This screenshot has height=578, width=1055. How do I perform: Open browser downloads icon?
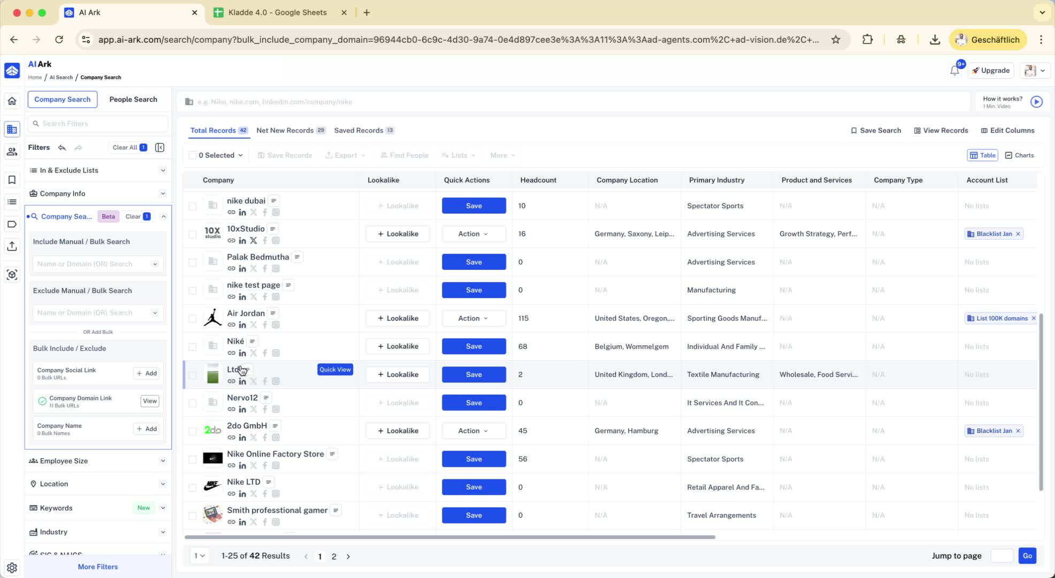click(x=935, y=40)
